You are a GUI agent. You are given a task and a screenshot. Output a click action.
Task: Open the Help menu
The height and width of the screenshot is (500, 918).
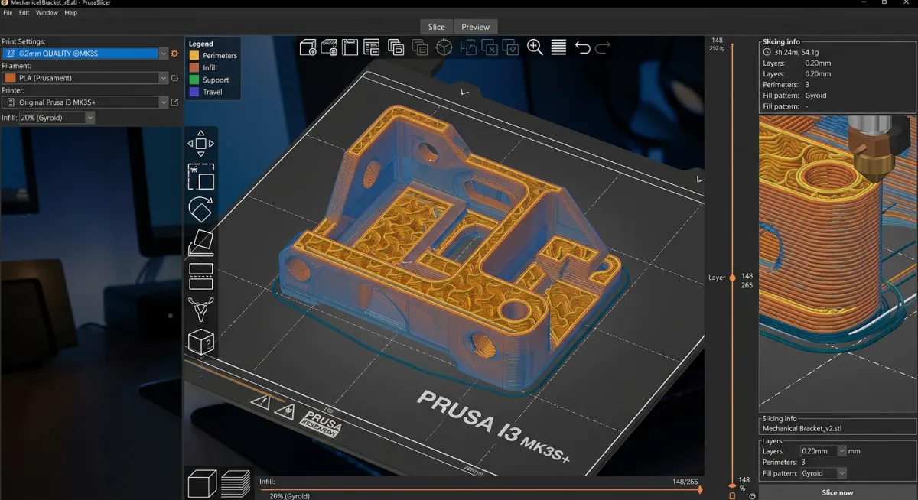click(70, 13)
